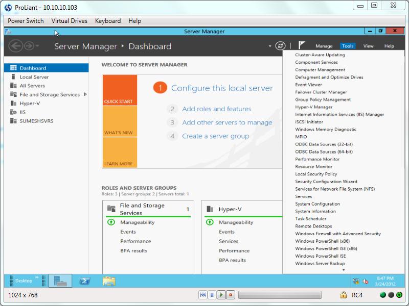Viewport: 409px width, 306px height.
Task: Pause the console playback
Action: [x=212, y=295]
